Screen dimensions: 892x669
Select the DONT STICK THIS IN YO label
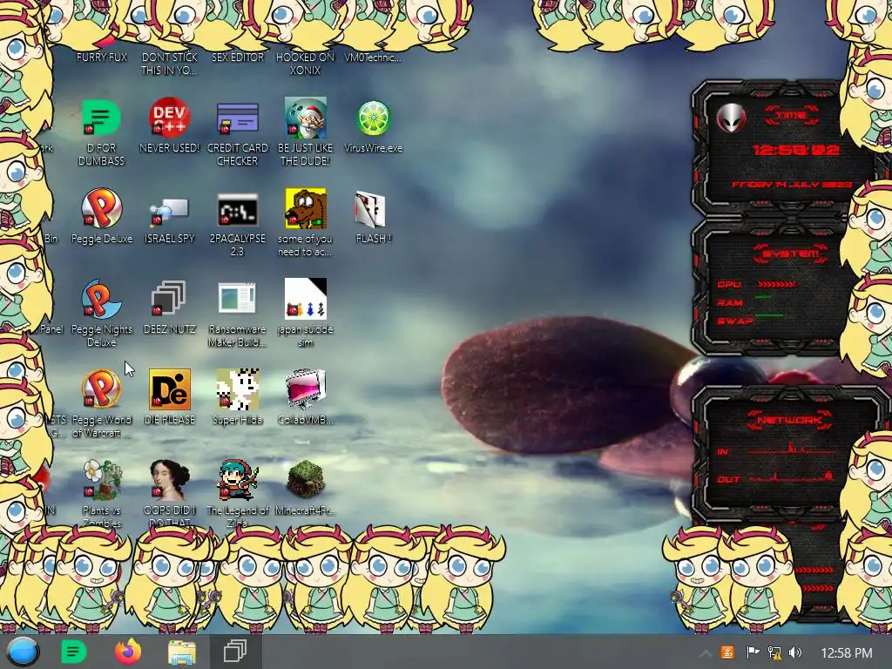[170, 64]
